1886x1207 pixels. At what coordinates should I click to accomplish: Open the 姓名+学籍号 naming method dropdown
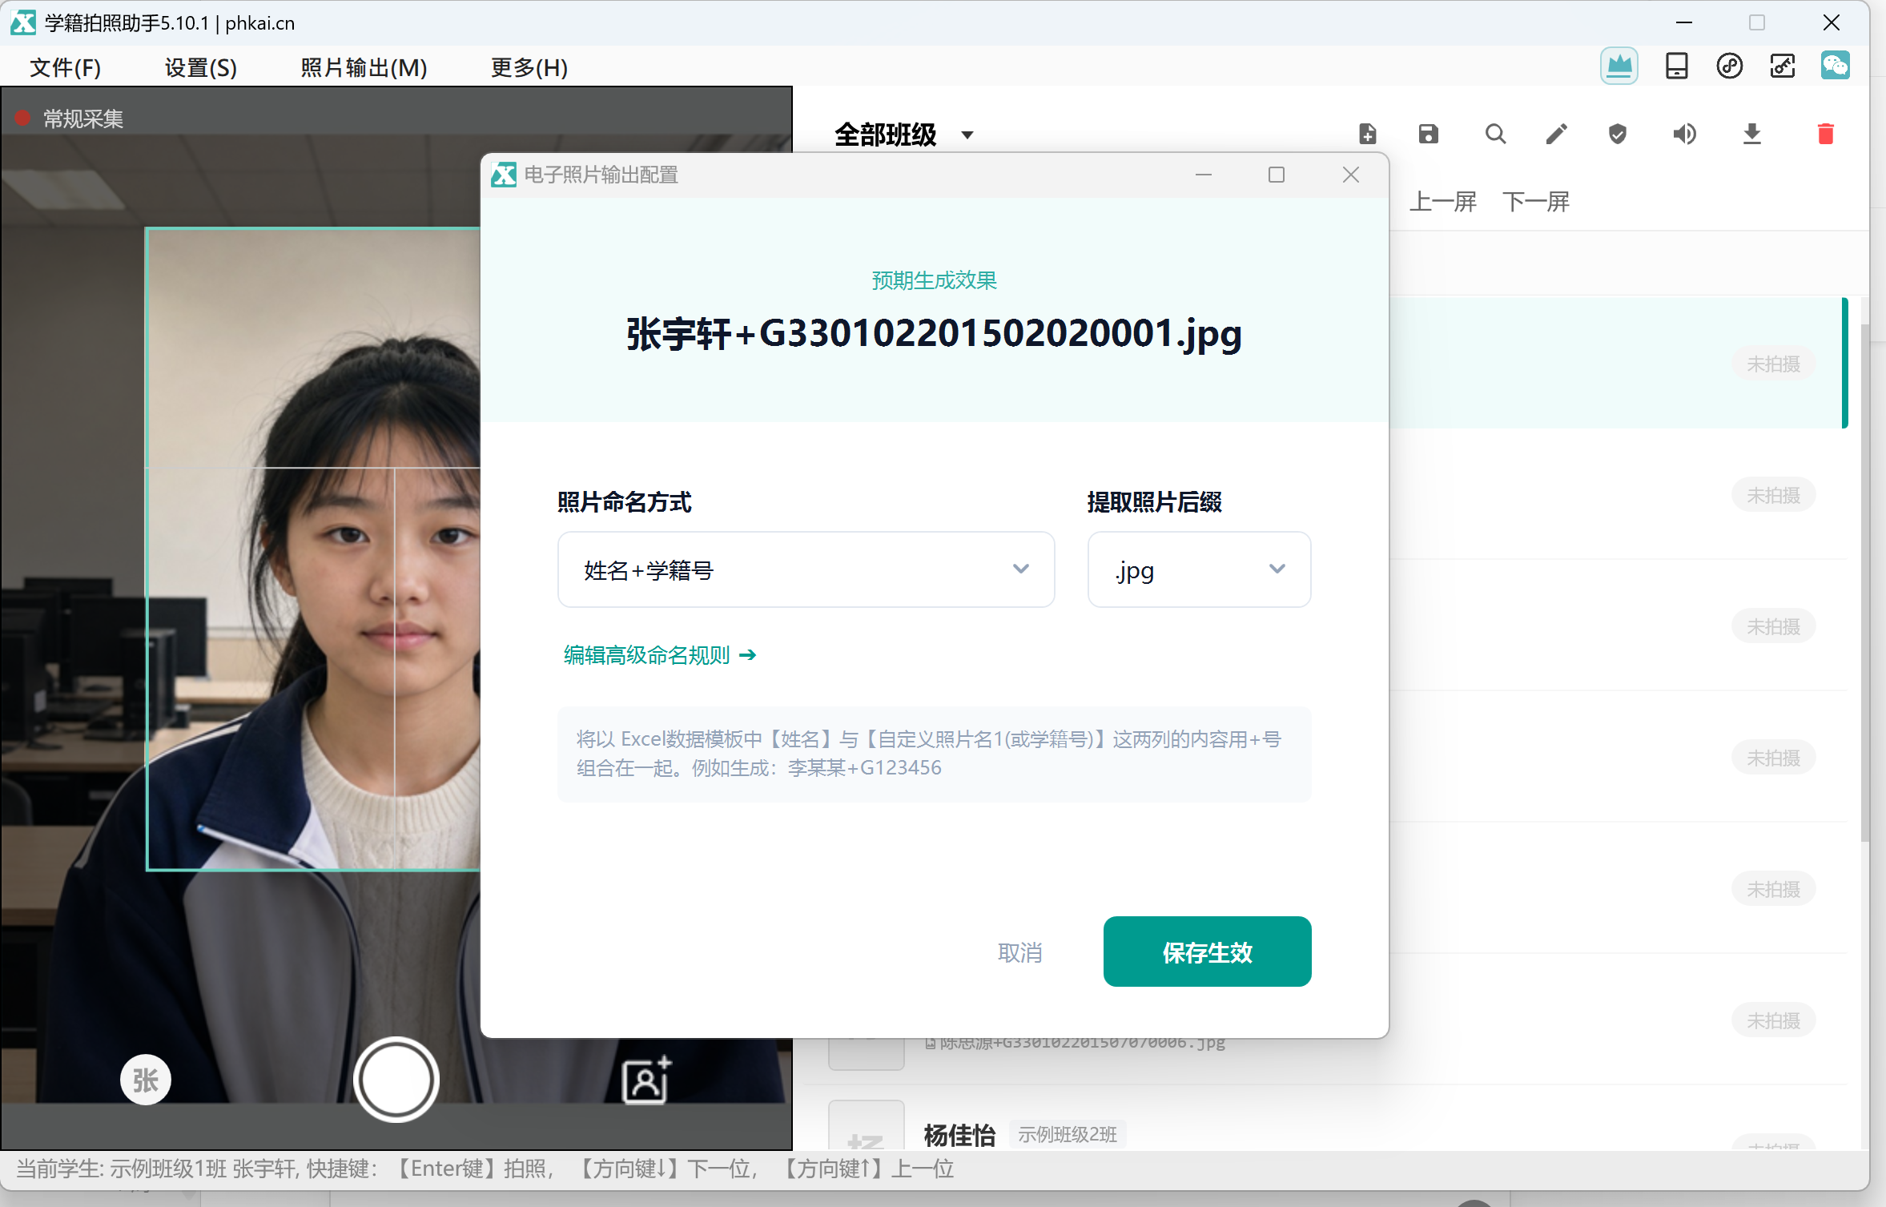coord(806,569)
